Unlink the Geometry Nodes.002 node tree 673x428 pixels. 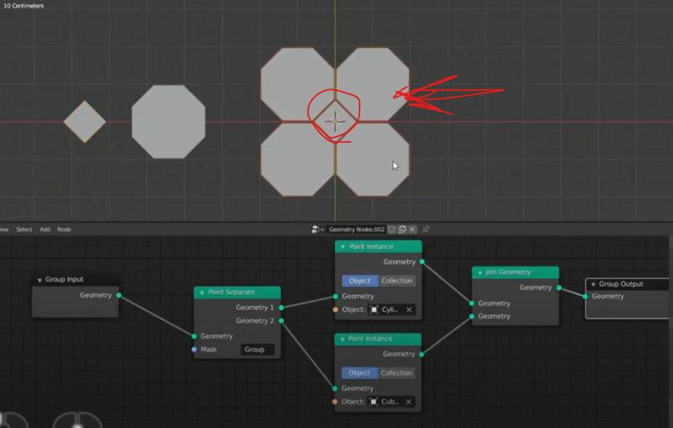[x=412, y=230]
